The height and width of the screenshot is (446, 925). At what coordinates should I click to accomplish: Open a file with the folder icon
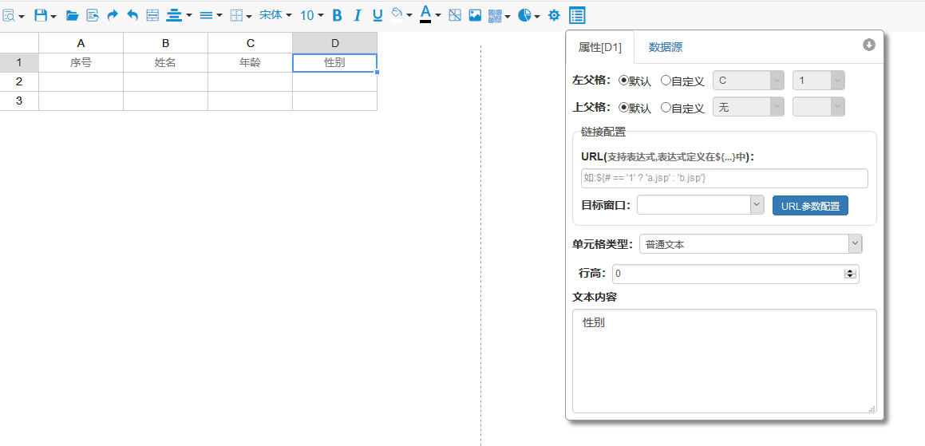[72, 15]
